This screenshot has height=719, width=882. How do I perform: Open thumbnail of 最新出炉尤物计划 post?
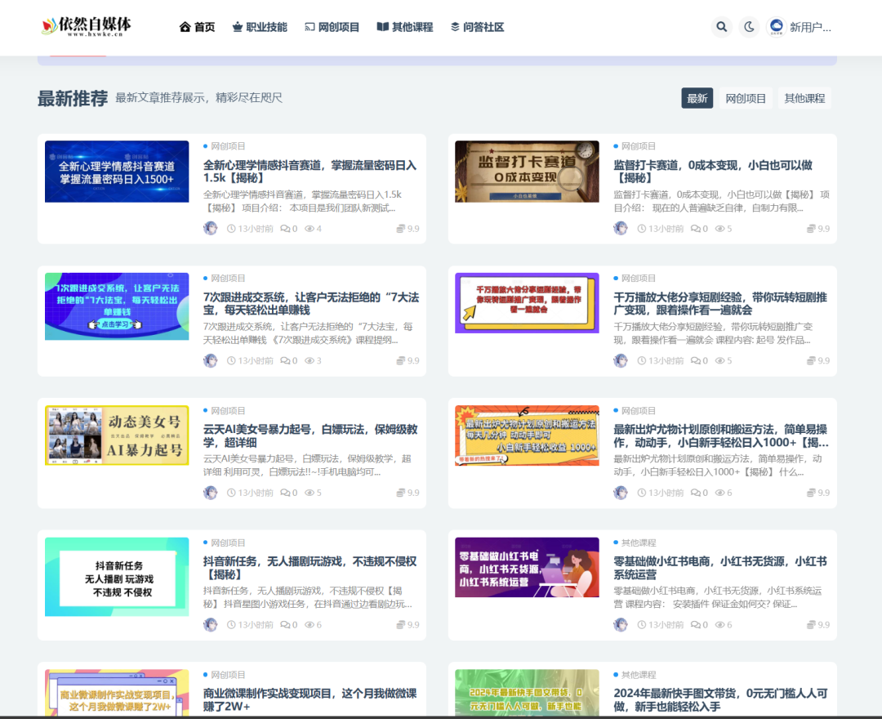527,435
